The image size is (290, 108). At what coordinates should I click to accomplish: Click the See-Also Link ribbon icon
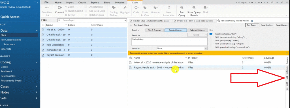coord(47,8)
